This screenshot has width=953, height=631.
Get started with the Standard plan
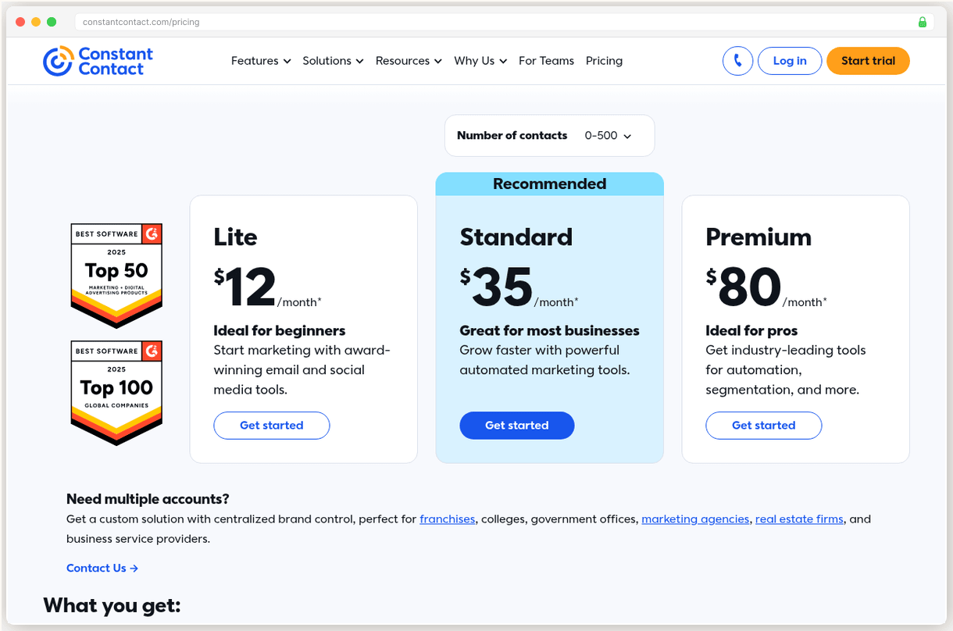click(516, 425)
